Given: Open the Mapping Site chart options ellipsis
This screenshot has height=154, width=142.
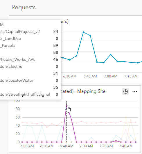Looking at the screenshot, I should pos(135,91).
